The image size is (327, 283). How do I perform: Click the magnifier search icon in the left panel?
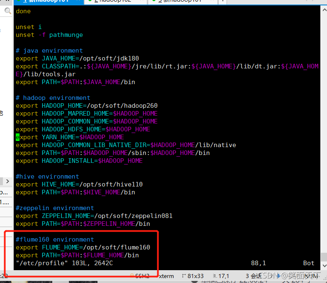[8, 11]
